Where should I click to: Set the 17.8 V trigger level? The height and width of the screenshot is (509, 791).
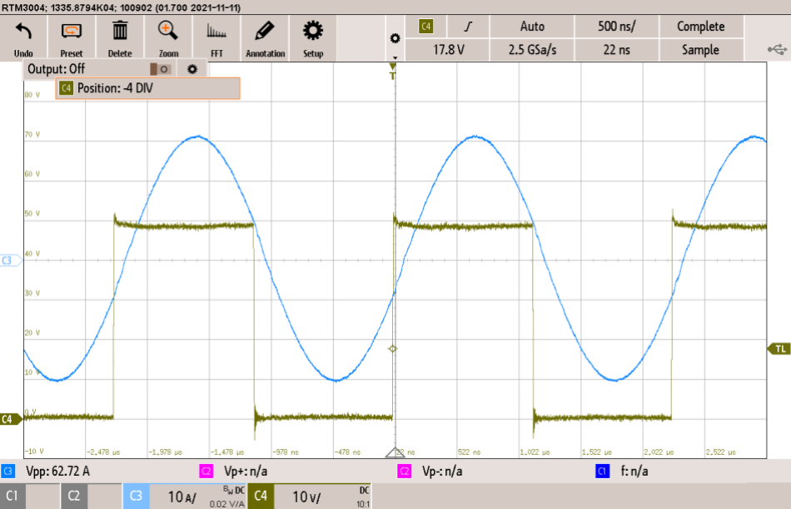pyautogui.click(x=448, y=50)
